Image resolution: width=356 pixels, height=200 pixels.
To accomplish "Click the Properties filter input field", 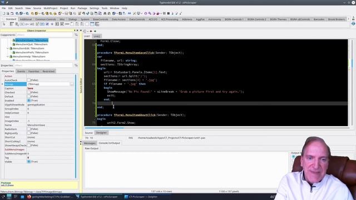I will (x=43, y=66).
